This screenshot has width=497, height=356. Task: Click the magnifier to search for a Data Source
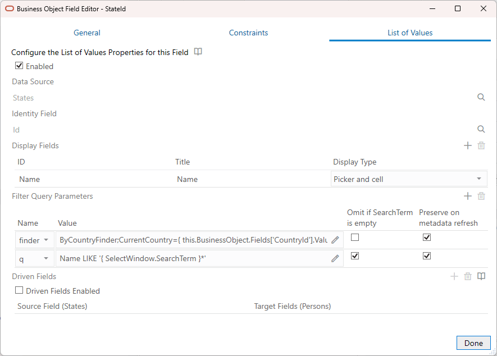point(481,97)
